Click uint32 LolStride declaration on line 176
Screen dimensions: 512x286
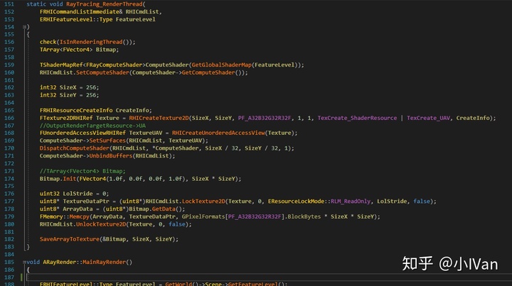pyautogui.click(x=75, y=194)
